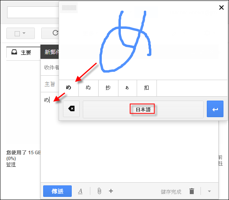Click the plus insert options icon
This screenshot has height=200, width=229.
pyautogui.click(x=111, y=191)
